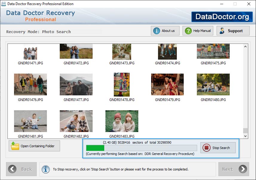
Task: Click Open Containing Folder text
Action: click(38, 146)
